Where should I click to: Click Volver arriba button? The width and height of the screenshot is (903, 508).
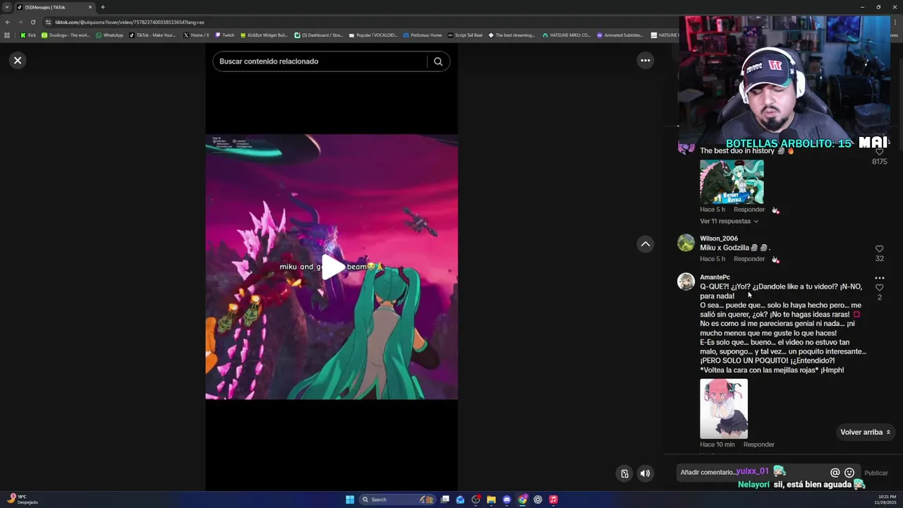pos(866,433)
